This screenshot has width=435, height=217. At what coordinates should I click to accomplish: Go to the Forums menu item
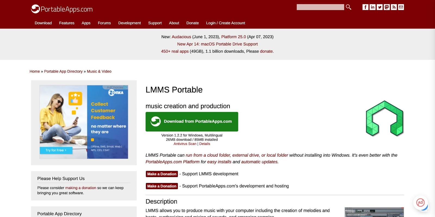104,23
